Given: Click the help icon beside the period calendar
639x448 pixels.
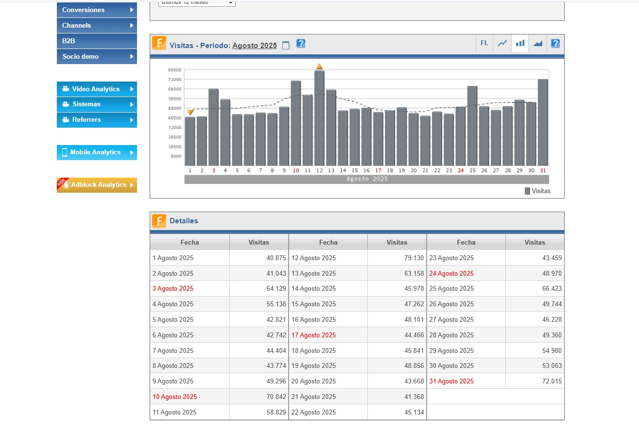Looking at the screenshot, I should pyautogui.click(x=301, y=44).
